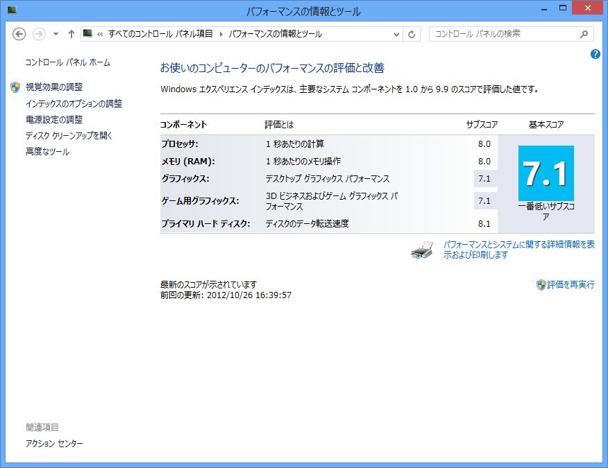This screenshot has height=468, width=608.
Task: Click the double chevron in address bar
Action: (x=100, y=34)
